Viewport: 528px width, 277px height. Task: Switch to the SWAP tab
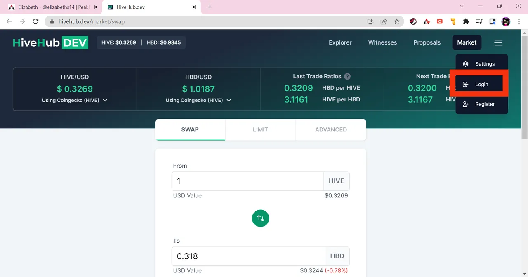point(190,129)
